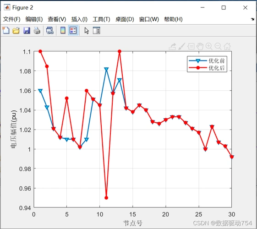Toggle the Insert Legend toolbar button

73,31
